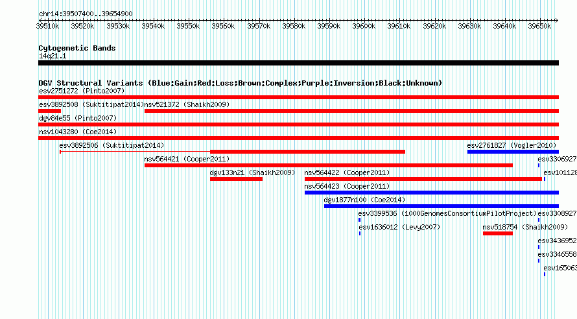Select the blue bar under nsv564423

432,193
